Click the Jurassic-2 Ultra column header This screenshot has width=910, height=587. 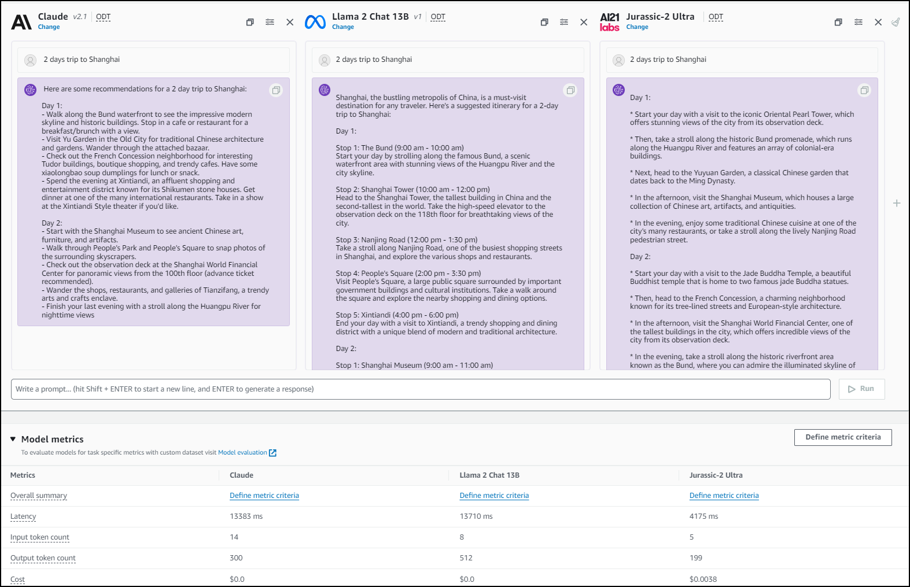[716, 475]
